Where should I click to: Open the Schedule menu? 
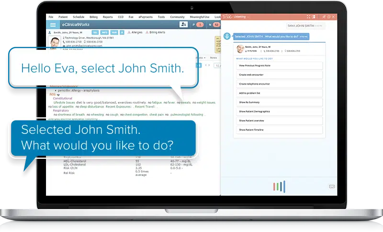79,17
